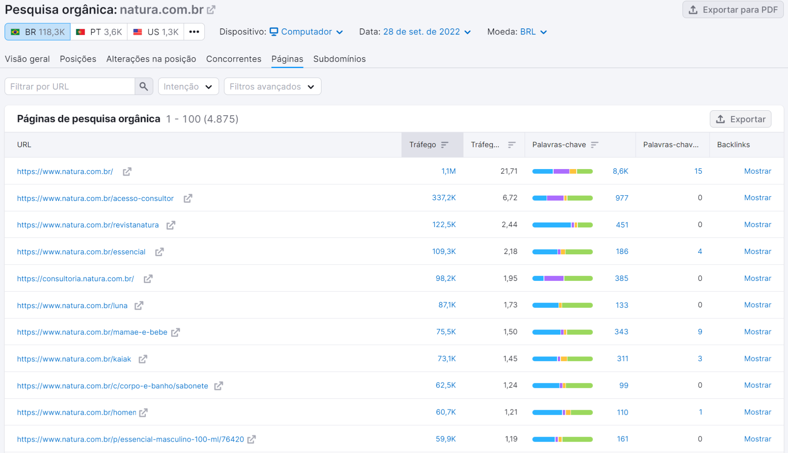Open external link icon for kaiak row
788x453 pixels.
pos(143,359)
